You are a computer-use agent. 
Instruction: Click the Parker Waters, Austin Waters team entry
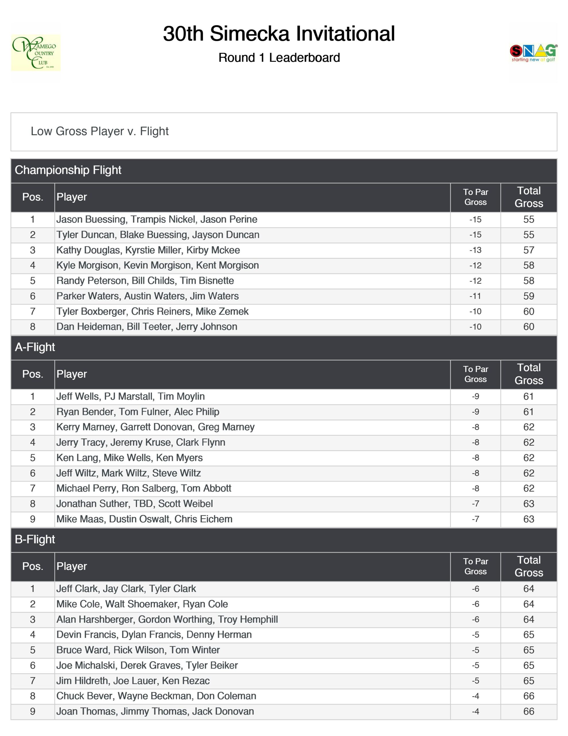[148, 296]
